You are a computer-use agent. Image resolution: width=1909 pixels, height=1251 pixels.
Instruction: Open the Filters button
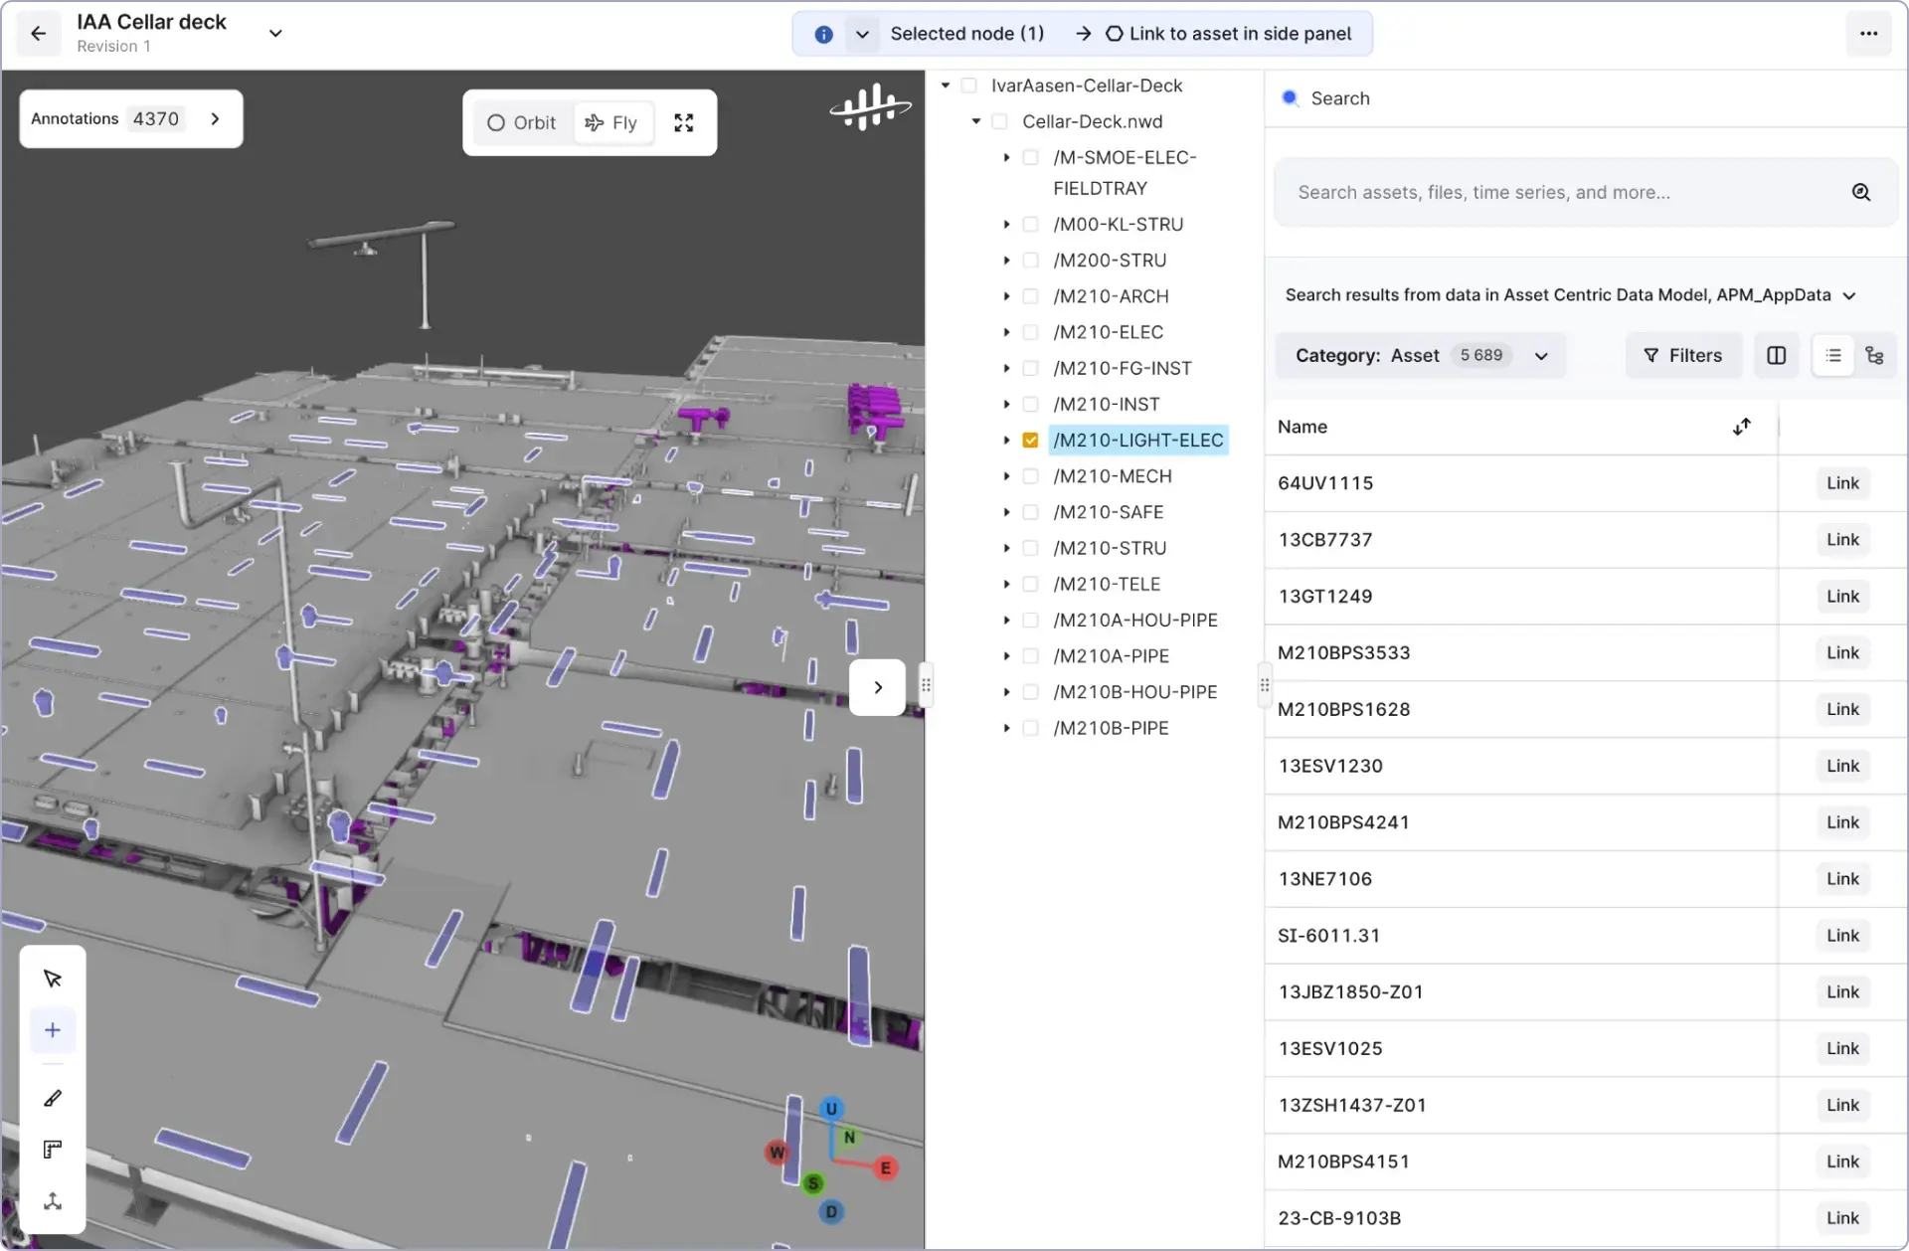coord(1683,356)
